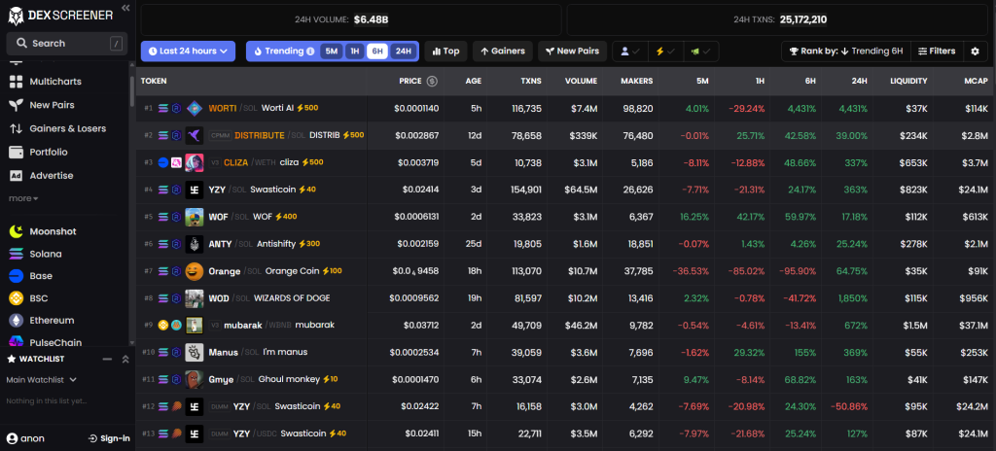Screen dimensions: 996x451
Task: Click the Trending info icon
Action: tap(310, 52)
